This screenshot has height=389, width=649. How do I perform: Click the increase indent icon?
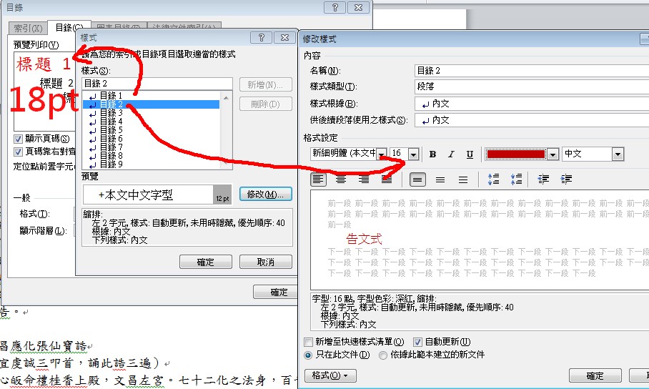[x=567, y=179]
